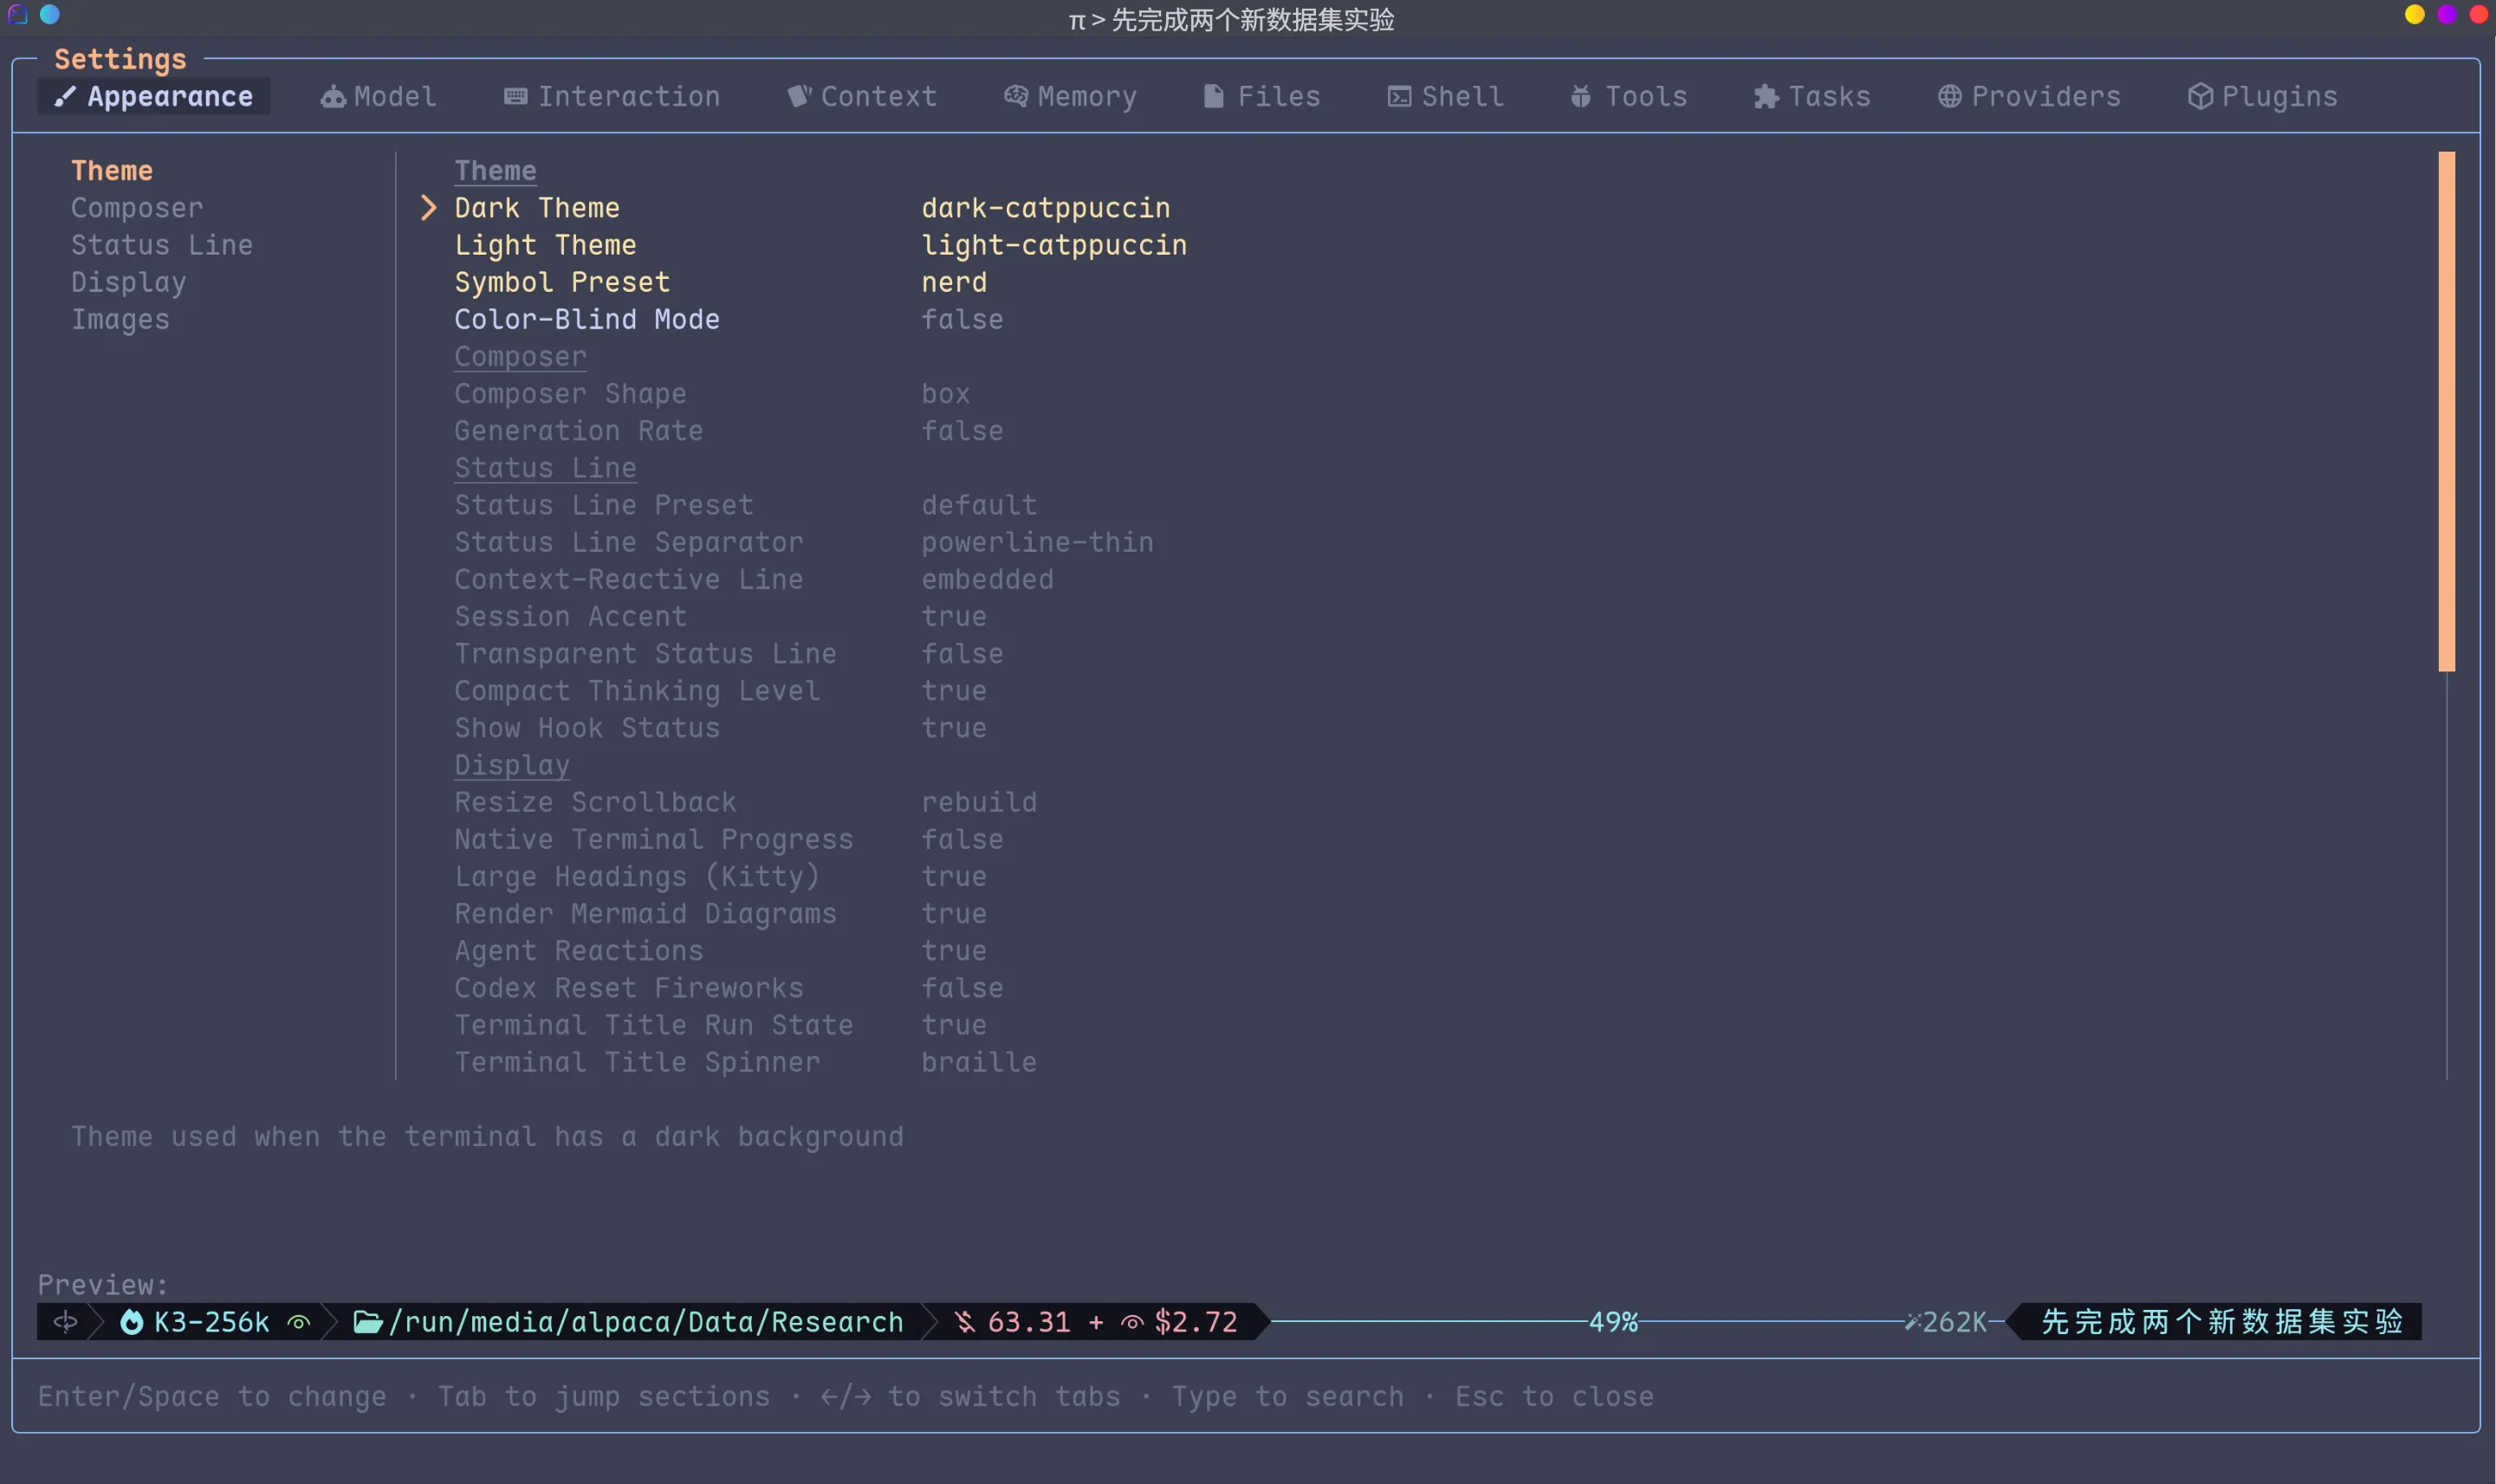Click the flame icon before K3-256k
2496x1484 pixels.
(x=131, y=1322)
